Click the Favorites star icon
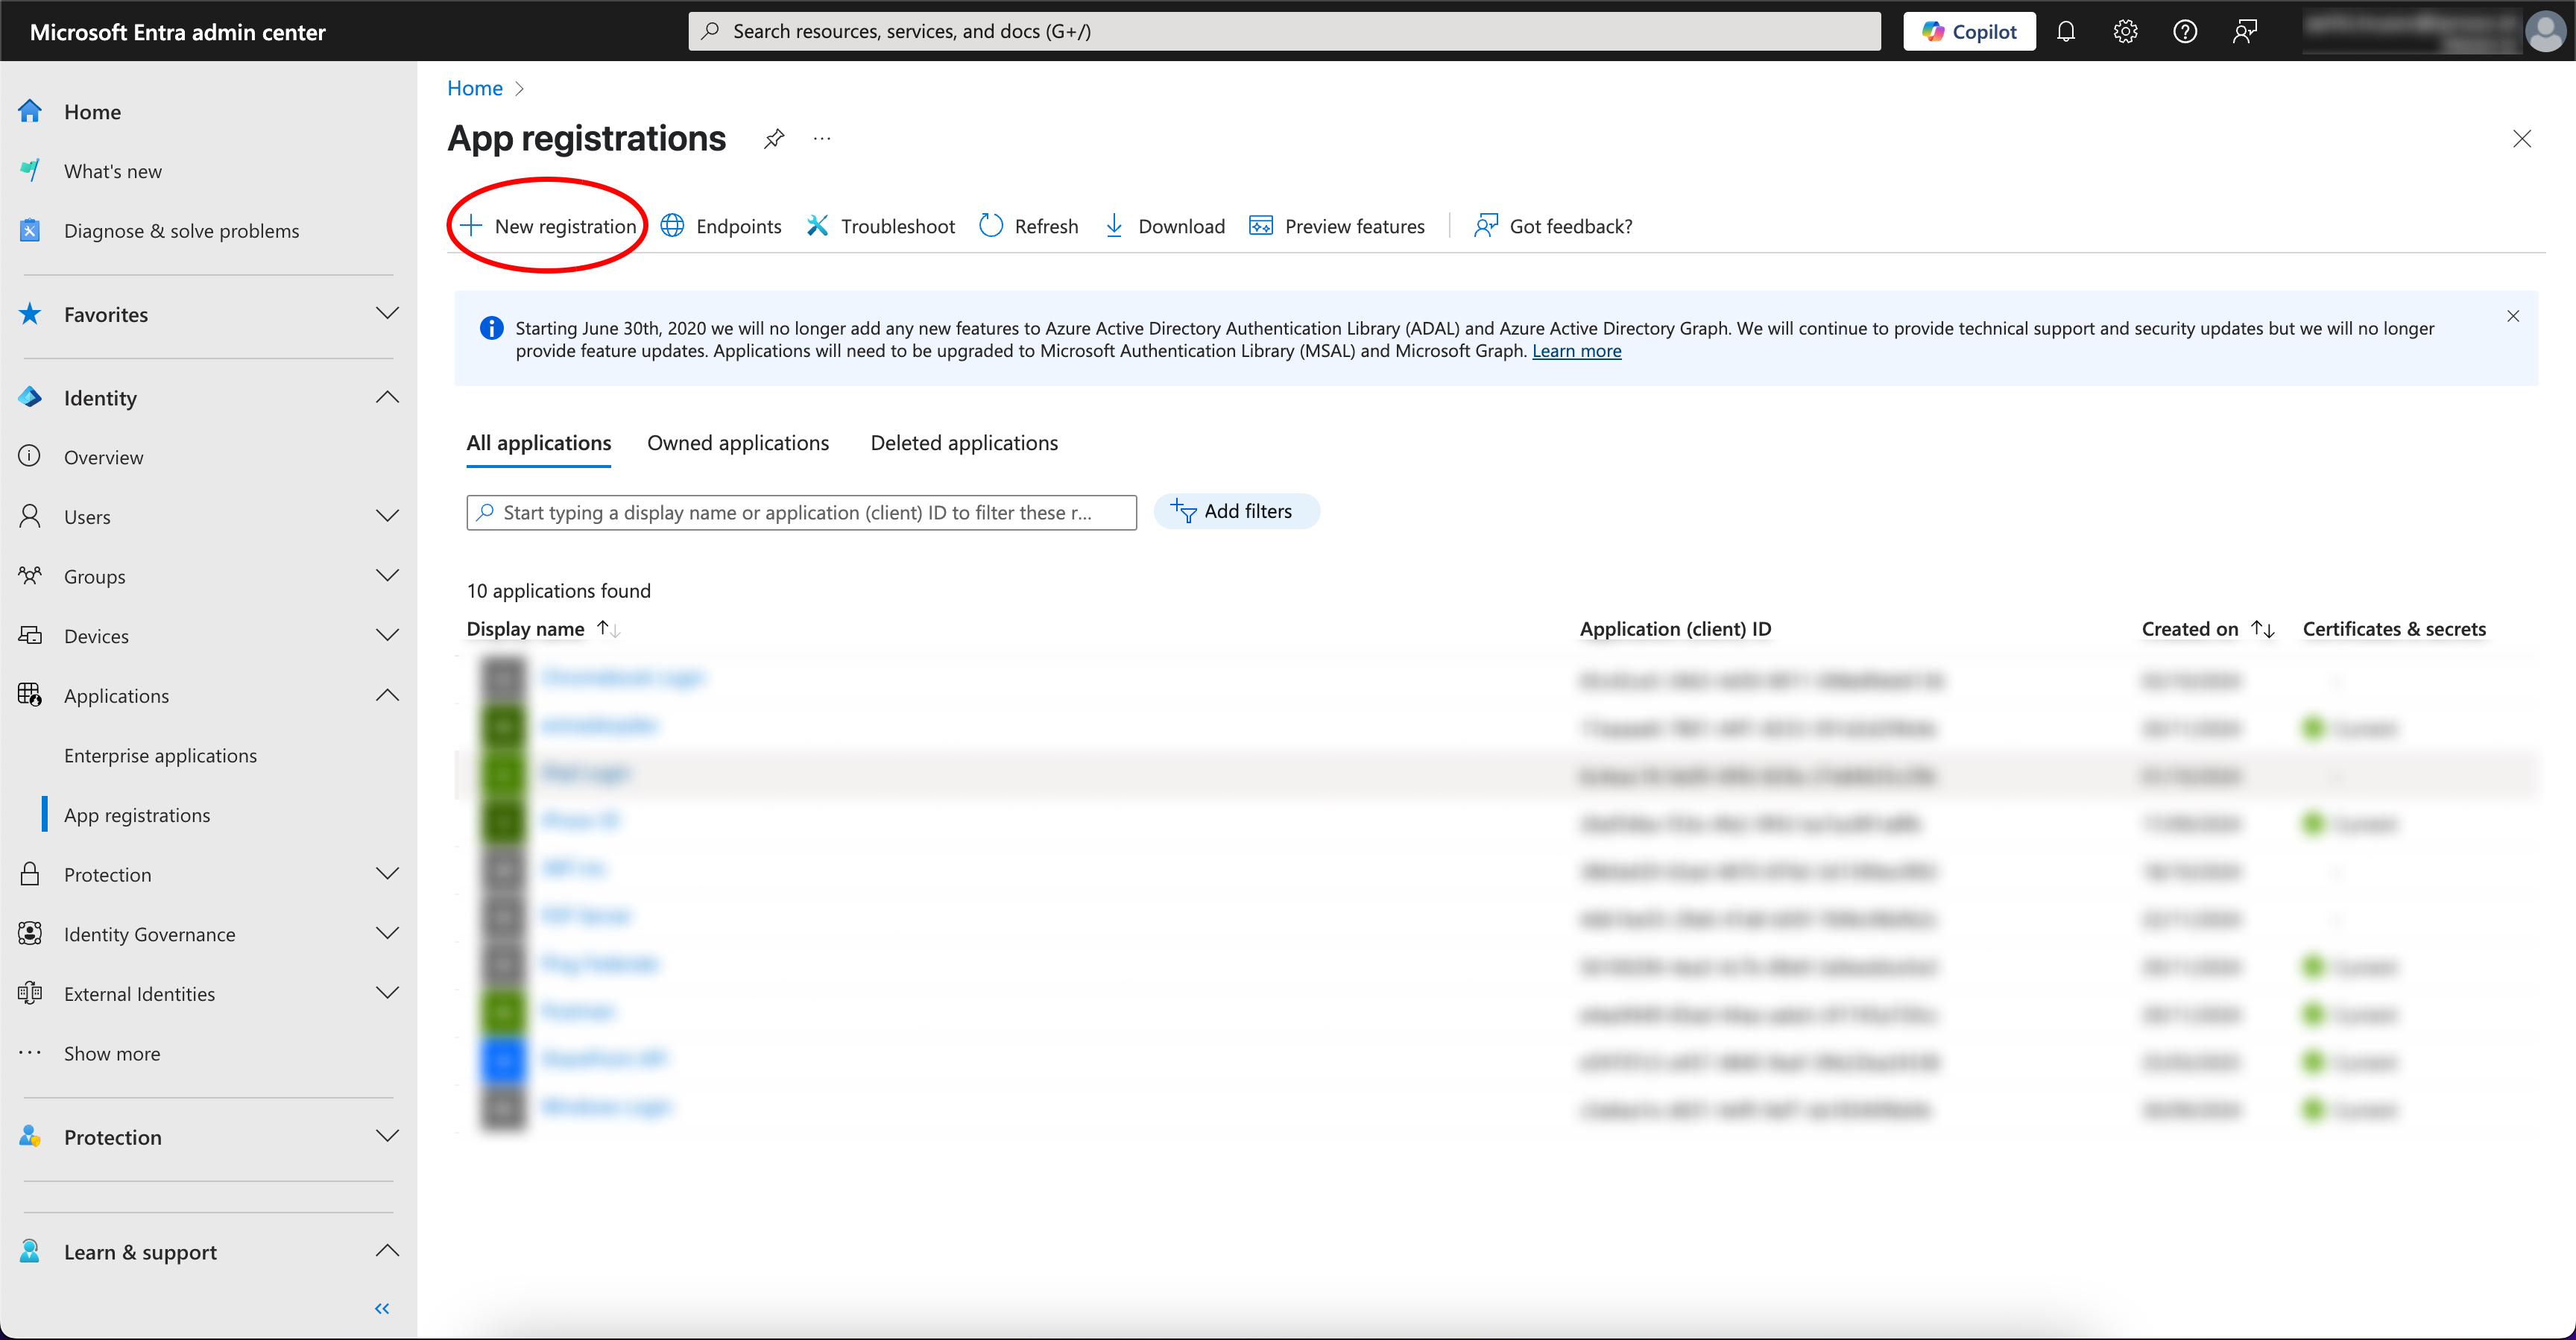This screenshot has width=2576, height=1340. [x=30, y=314]
